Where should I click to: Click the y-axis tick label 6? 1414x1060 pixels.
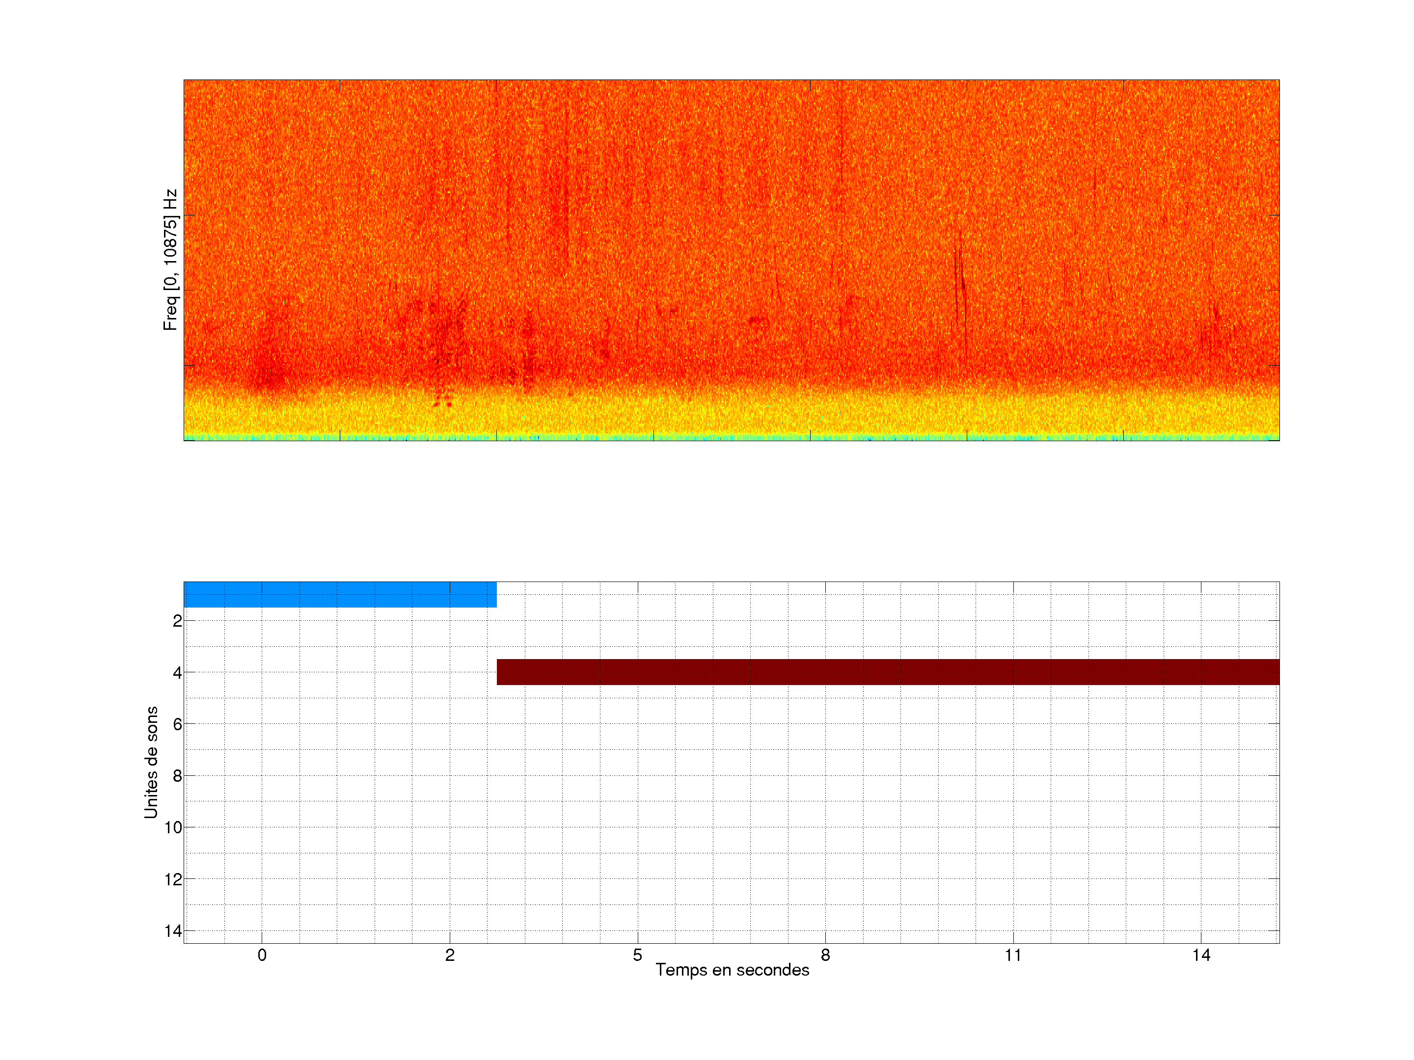tap(177, 724)
